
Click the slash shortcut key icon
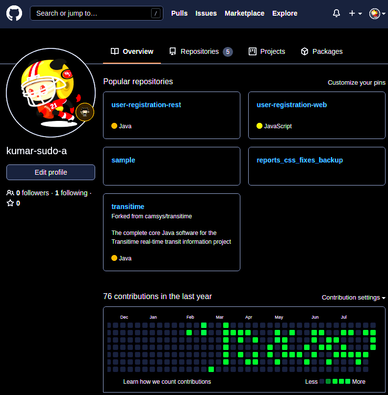(156, 14)
